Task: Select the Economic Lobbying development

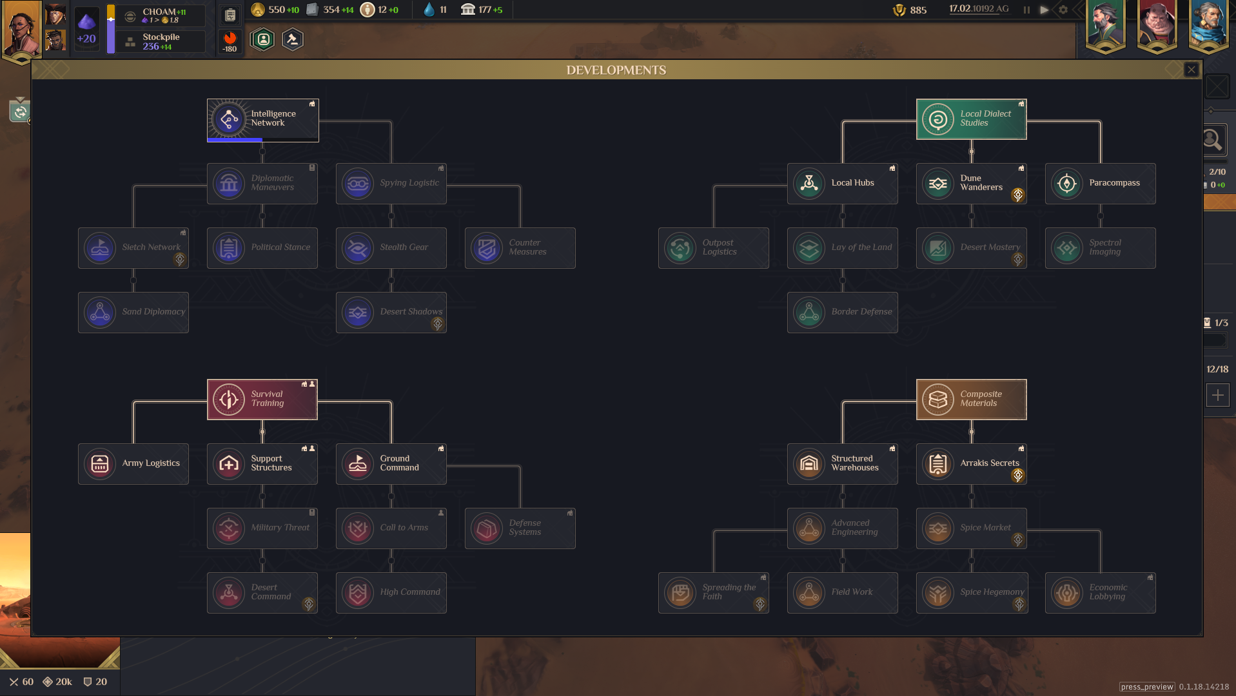Action: coord(1101,593)
